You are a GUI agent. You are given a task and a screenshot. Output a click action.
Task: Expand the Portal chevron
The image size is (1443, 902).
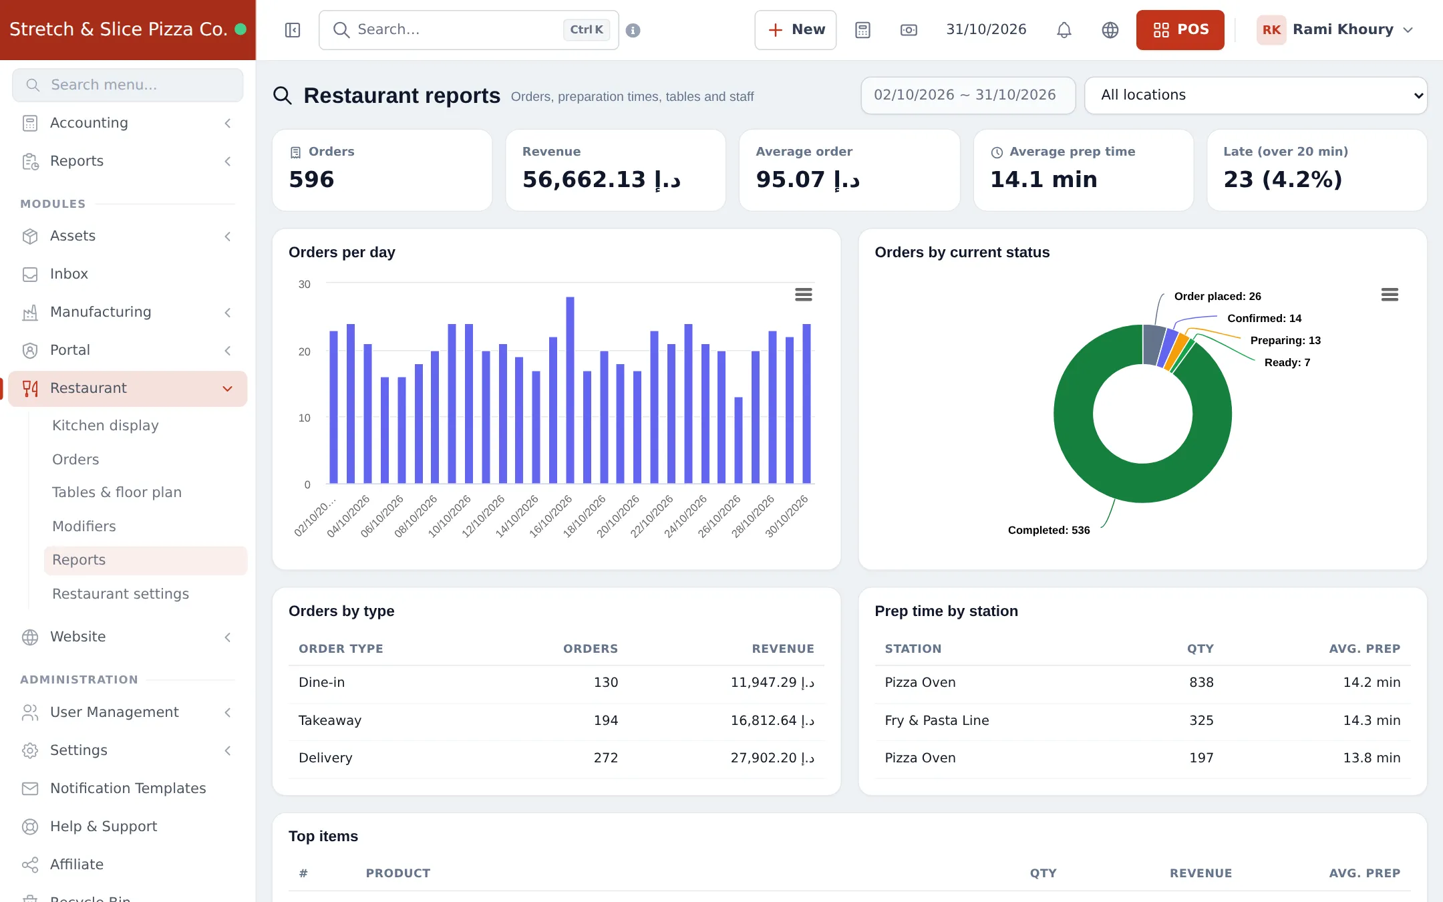(228, 350)
